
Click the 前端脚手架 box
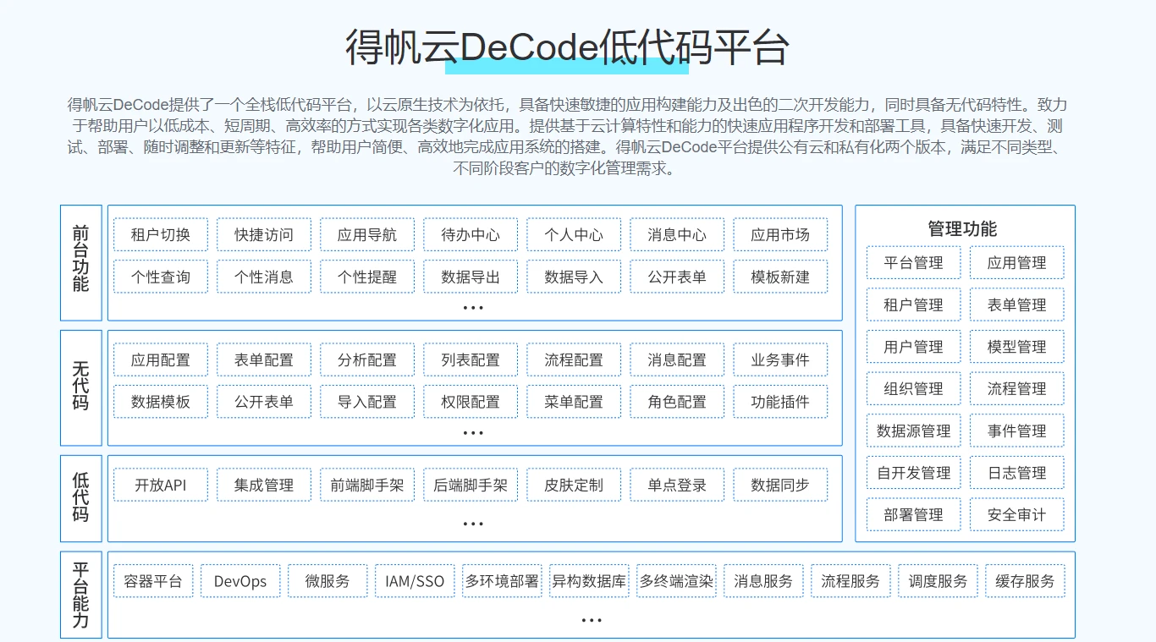click(367, 486)
